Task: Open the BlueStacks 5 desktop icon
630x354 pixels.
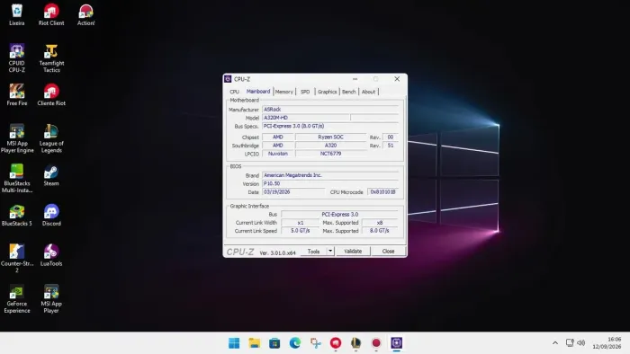Action: pyautogui.click(x=17, y=216)
